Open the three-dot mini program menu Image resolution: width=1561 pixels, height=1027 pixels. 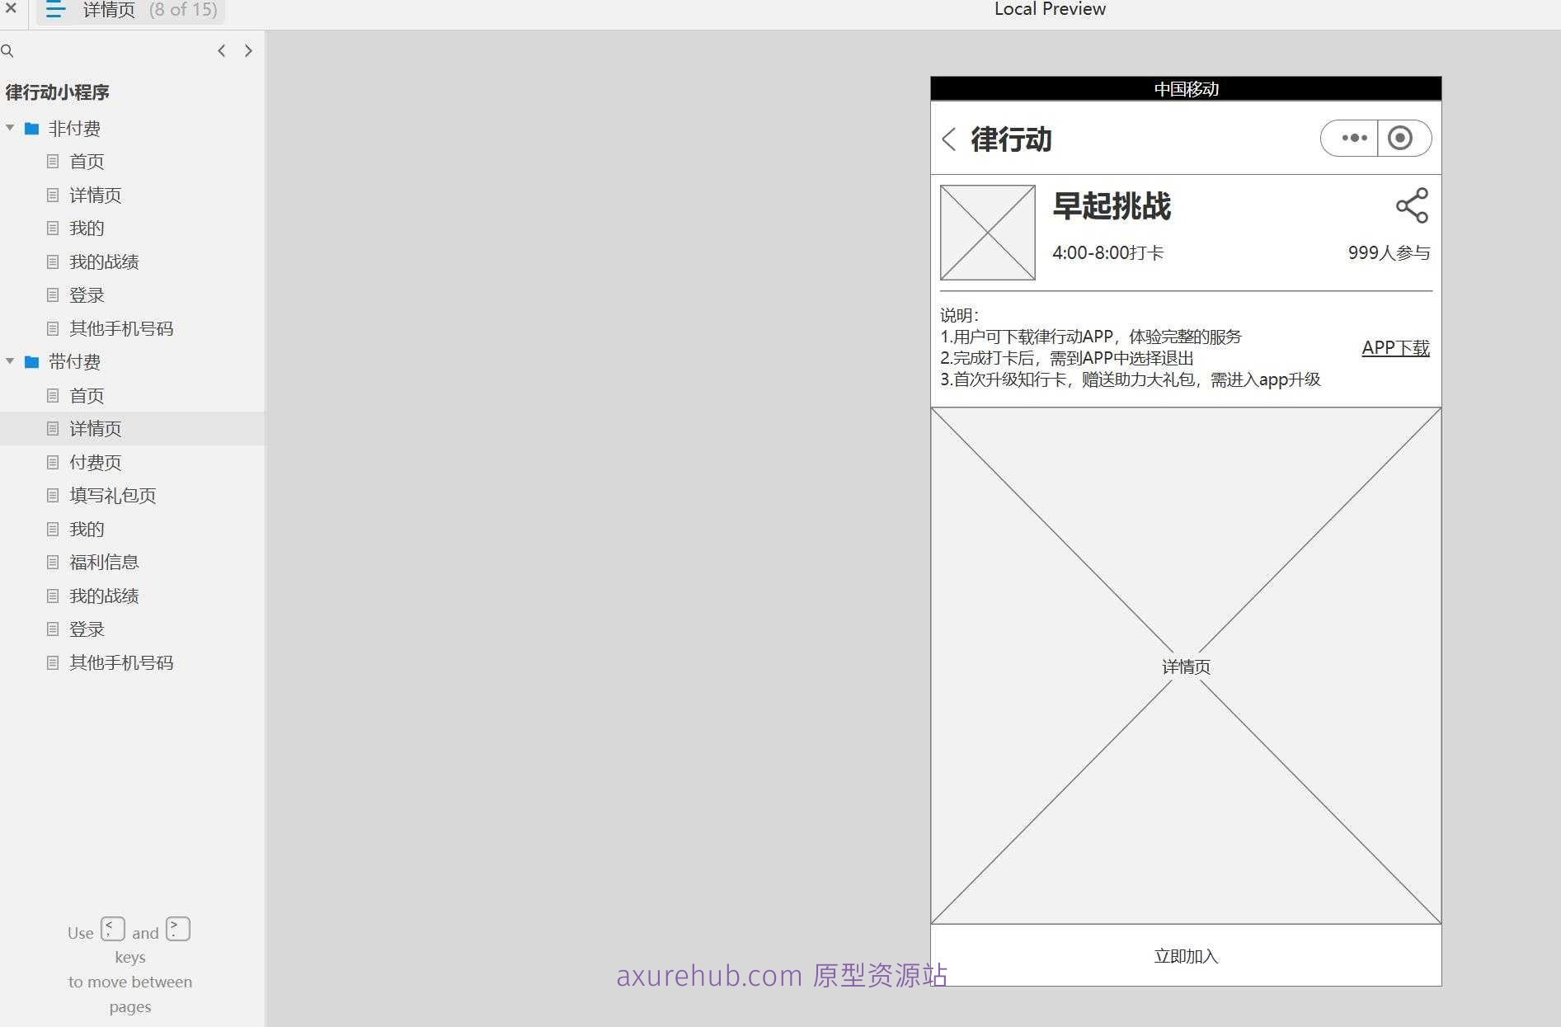click(x=1354, y=138)
